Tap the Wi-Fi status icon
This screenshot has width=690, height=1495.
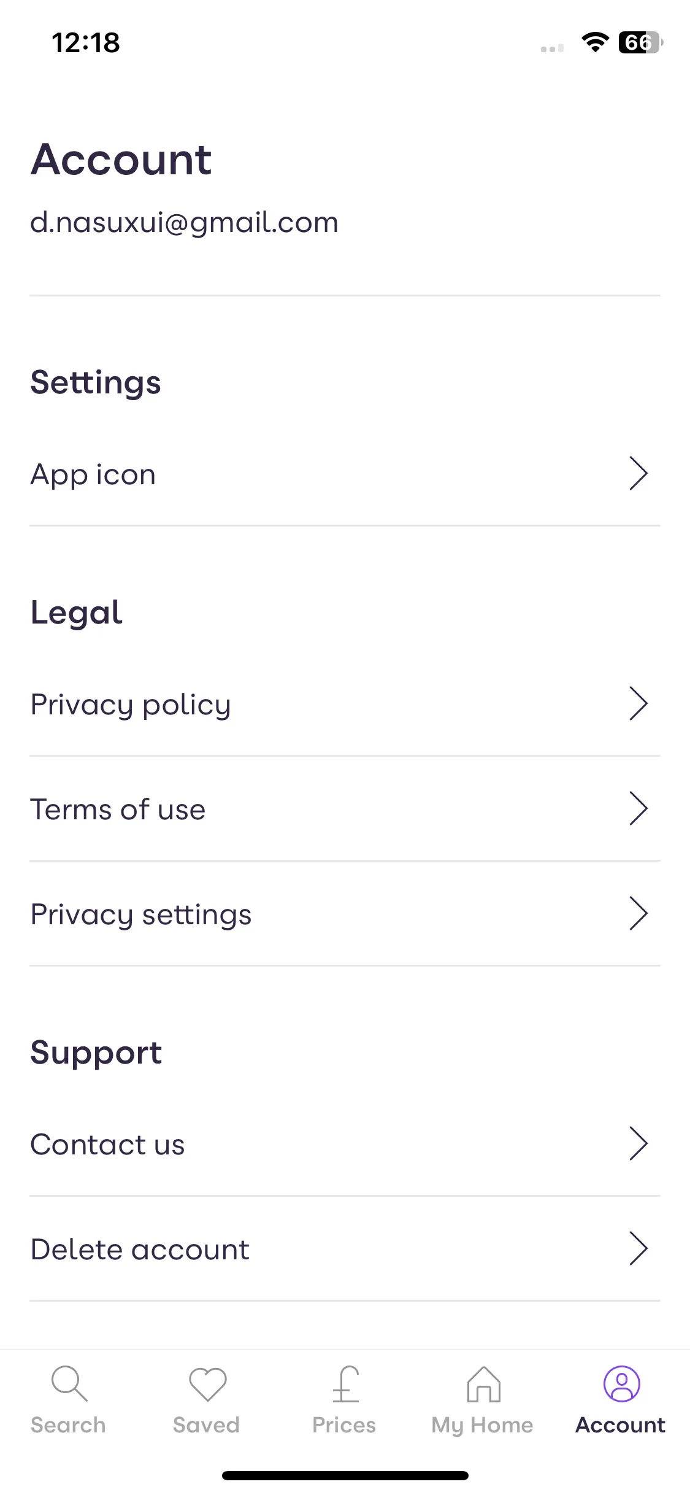coord(595,42)
